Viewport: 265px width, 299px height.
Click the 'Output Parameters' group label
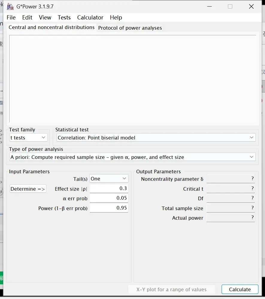pos(158,171)
